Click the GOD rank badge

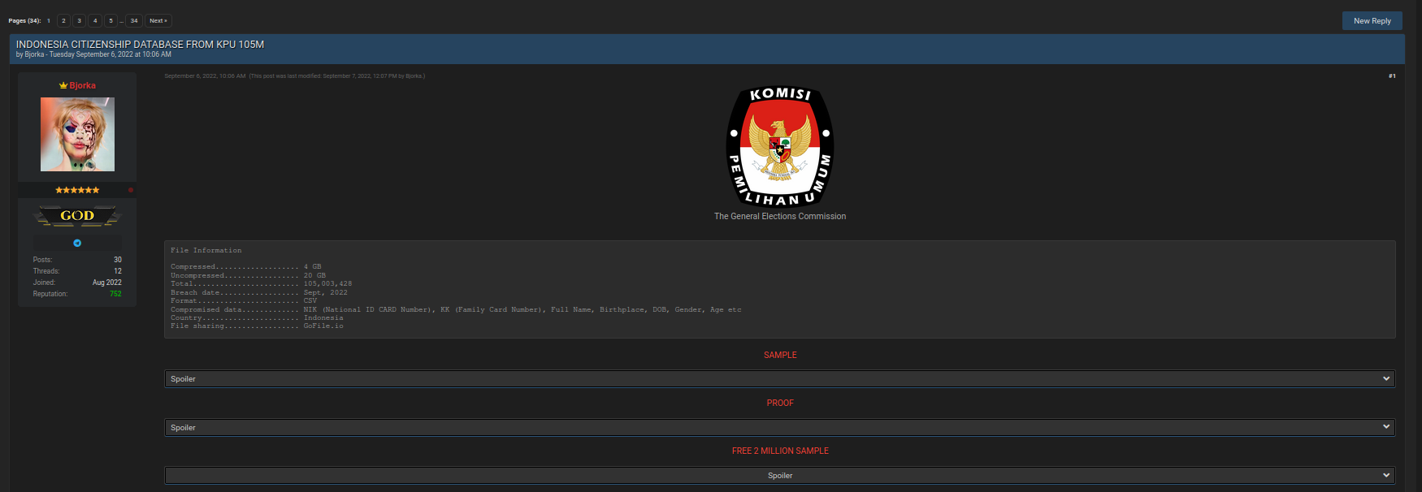click(77, 216)
